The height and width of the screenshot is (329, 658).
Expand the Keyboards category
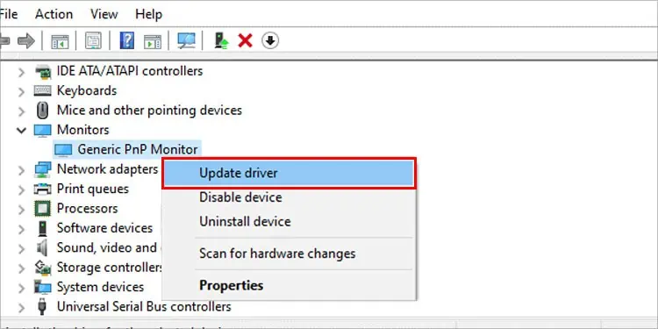[21, 91]
